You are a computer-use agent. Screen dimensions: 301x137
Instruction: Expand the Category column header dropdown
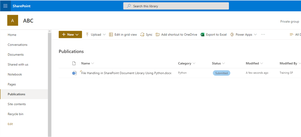click(x=194, y=63)
